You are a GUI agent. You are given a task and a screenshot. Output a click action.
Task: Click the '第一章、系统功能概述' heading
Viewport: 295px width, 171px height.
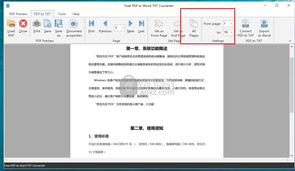pyautogui.click(x=147, y=49)
